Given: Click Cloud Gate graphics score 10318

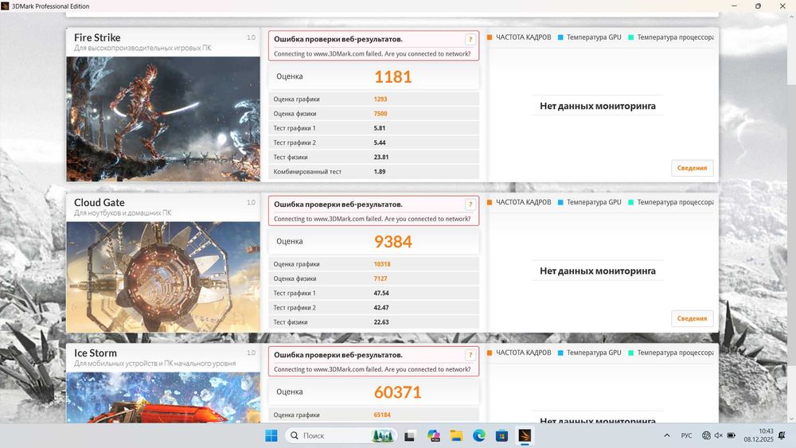Looking at the screenshot, I should point(382,264).
